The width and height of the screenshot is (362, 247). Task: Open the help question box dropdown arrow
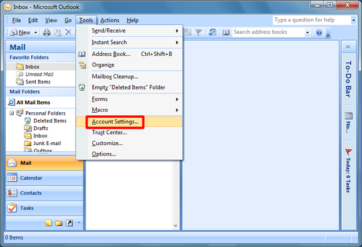[x=353, y=20]
